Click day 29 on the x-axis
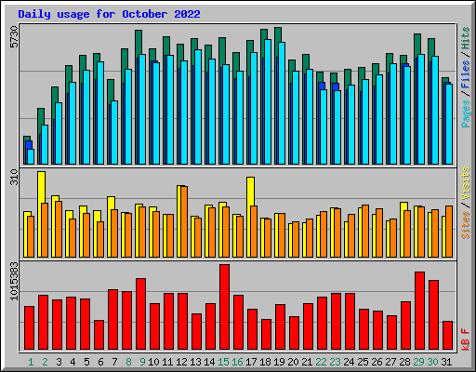The height and width of the screenshot is (372, 476). (x=418, y=362)
